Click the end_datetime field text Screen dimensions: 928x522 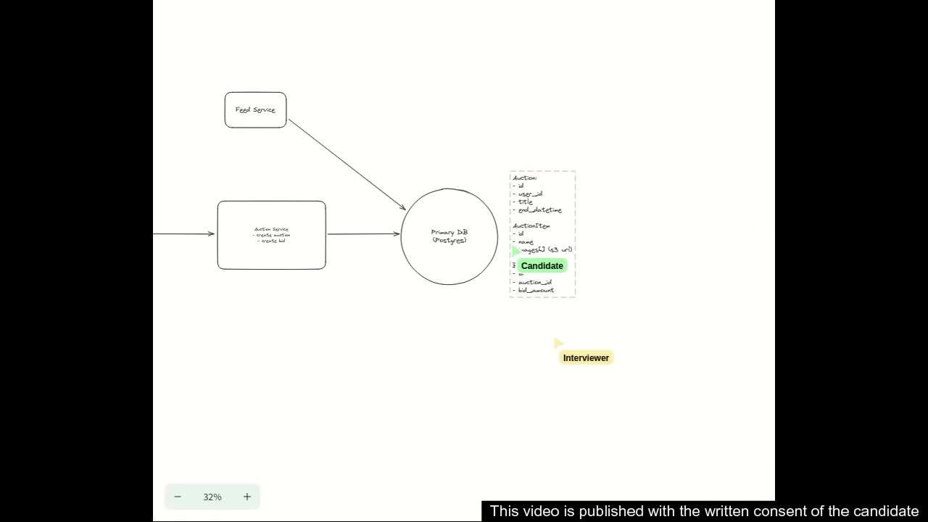539,210
